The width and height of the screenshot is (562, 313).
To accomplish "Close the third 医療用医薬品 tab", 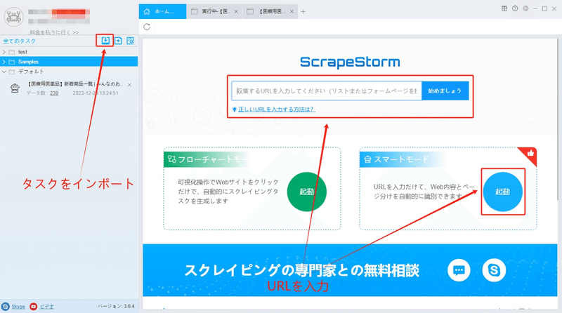I will click(292, 11).
